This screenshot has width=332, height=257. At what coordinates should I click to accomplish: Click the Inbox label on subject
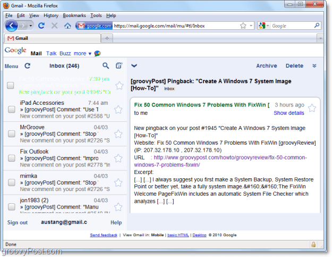[x=169, y=89]
